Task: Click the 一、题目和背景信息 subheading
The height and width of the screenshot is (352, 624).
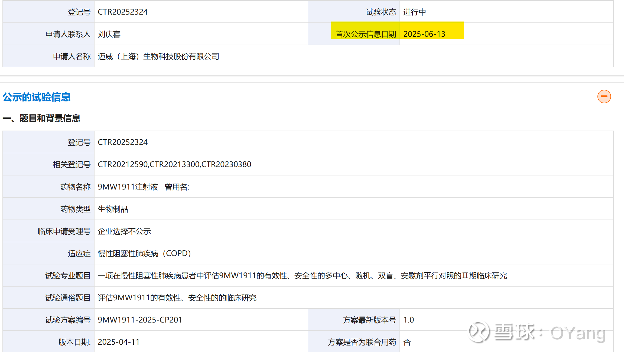Action: [x=41, y=118]
